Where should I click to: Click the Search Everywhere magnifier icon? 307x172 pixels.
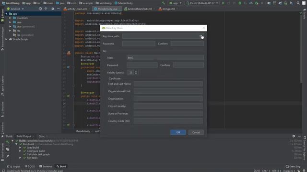pyautogui.click(x=298, y=3)
